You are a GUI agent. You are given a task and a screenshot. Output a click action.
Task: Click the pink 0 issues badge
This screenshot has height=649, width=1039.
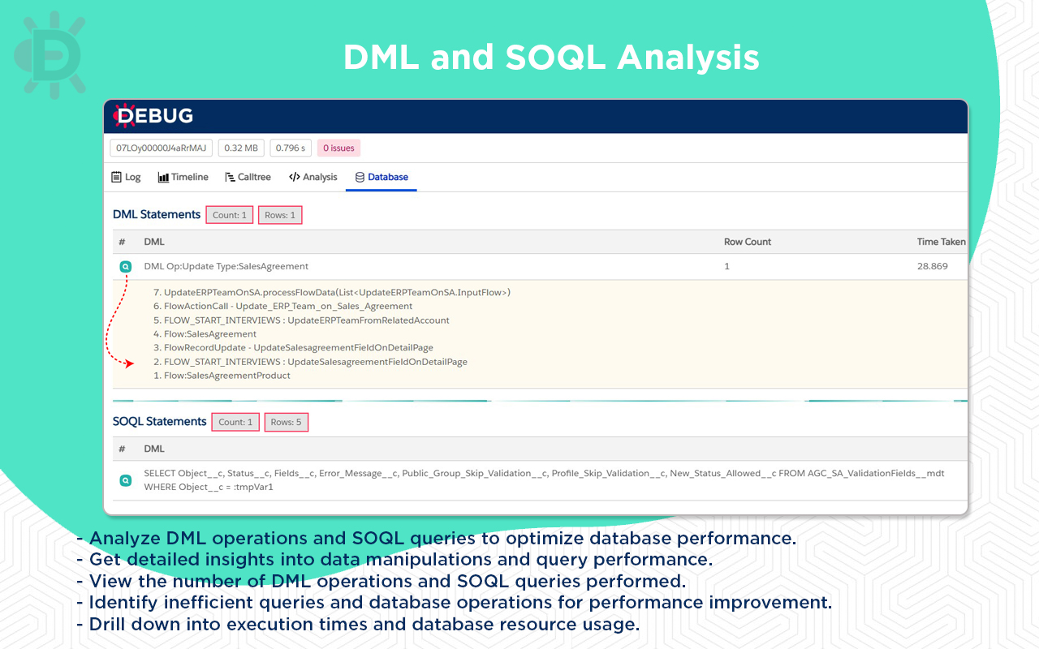point(338,148)
